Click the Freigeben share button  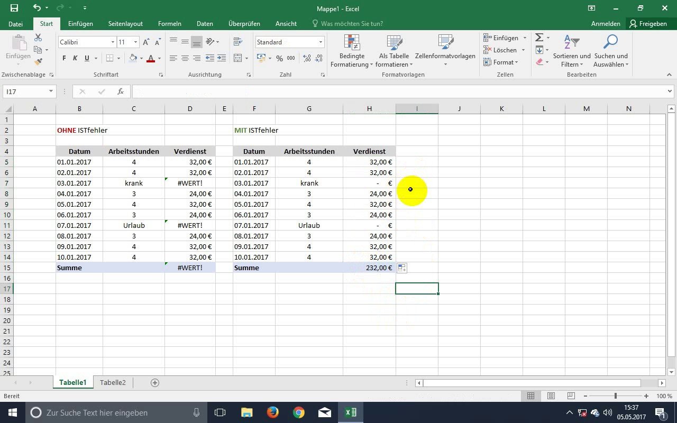click(648, 24)
